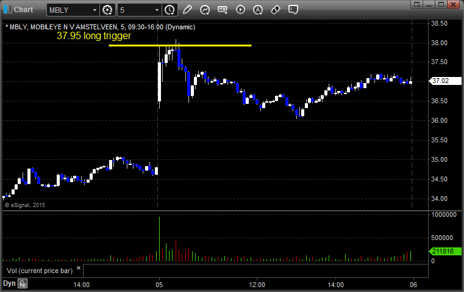Maximize the Chart window

coord(441,4)
